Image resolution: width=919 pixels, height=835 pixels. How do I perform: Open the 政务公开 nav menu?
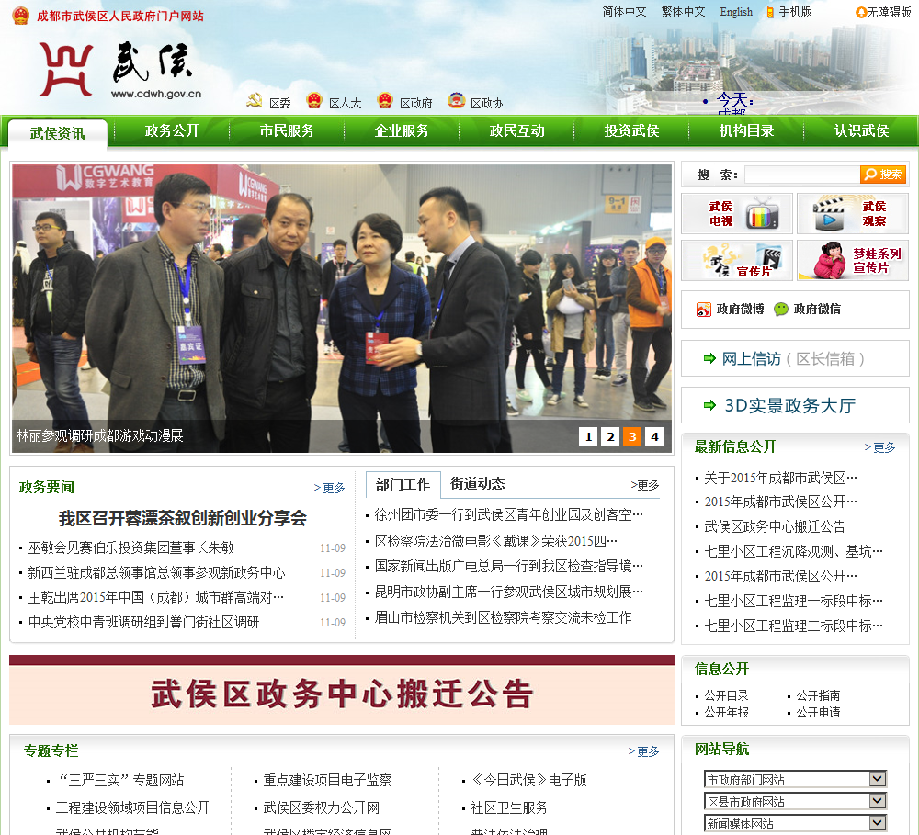tap(173, 130)
